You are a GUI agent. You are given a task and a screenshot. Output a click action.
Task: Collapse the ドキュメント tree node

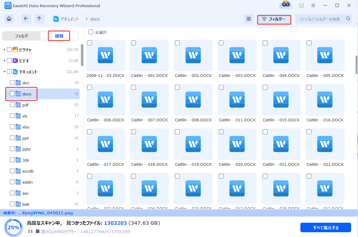click(4, 72)
